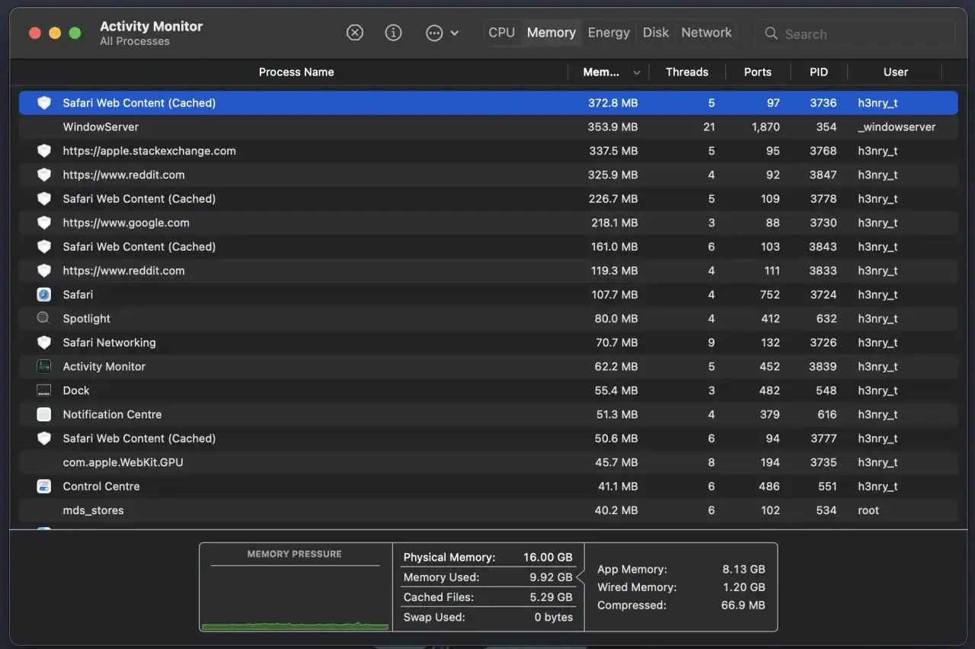Open the Network tab
This screenshot has width=975, height=649.
pyautogui.click(x=707, y=33)
